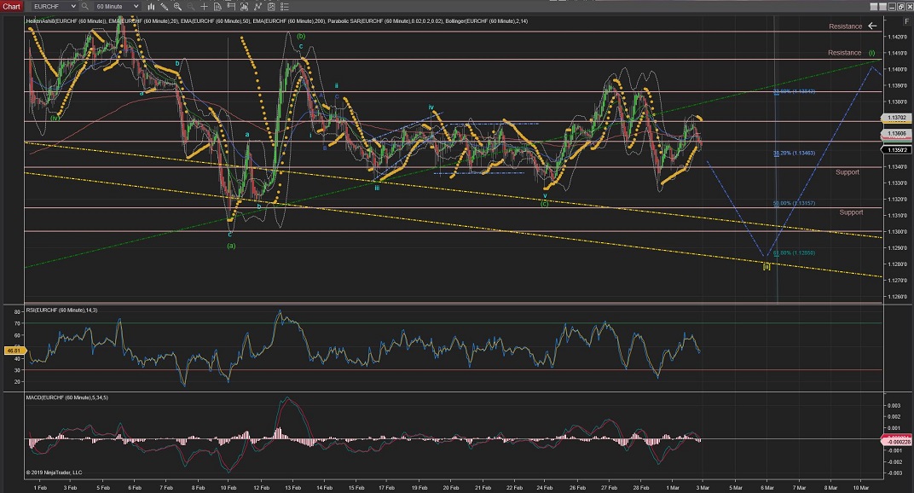Click the 13 Feb date on time axis

pyautogui.click(x=292, y=488)
